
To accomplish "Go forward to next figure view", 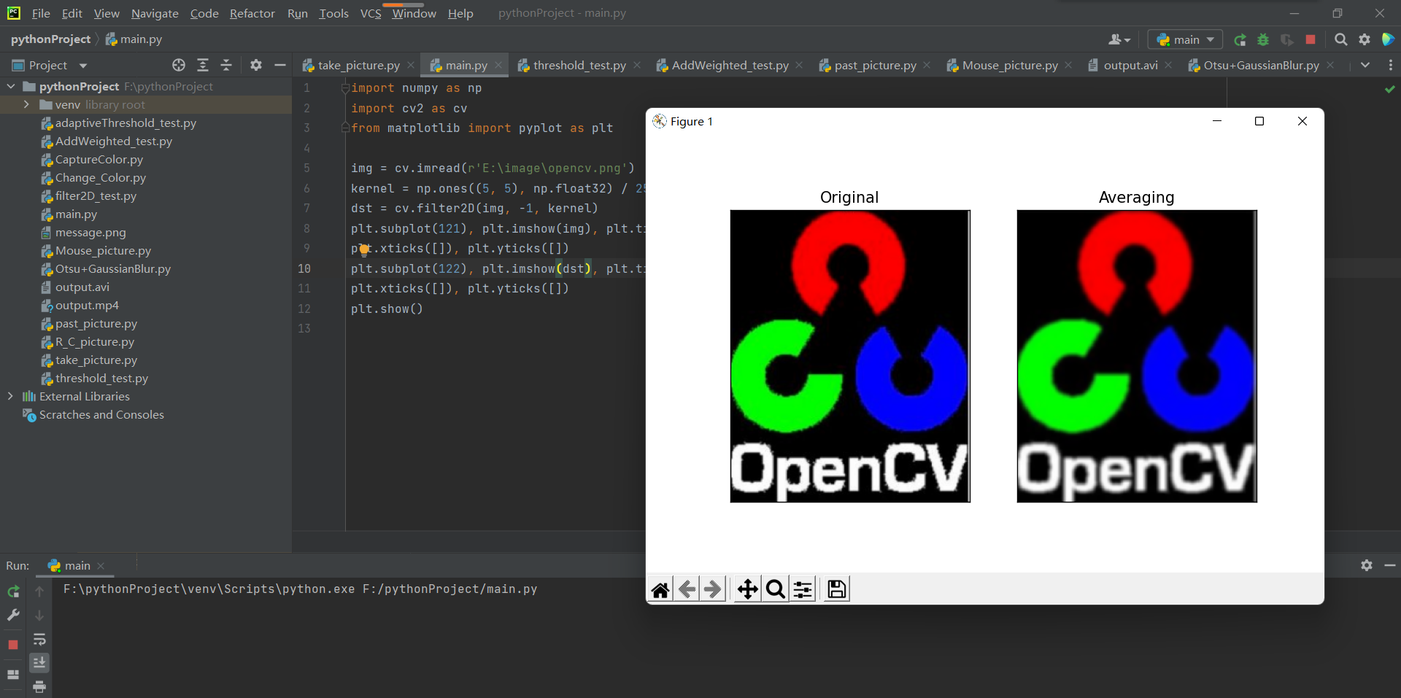I will (713, 589).
